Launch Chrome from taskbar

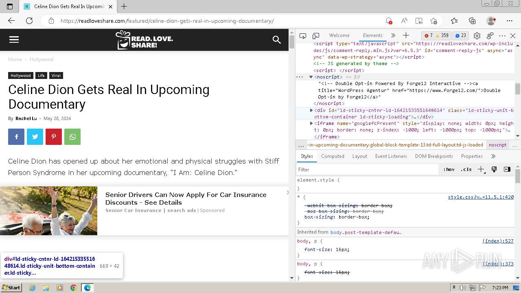[x=74, y=288]
